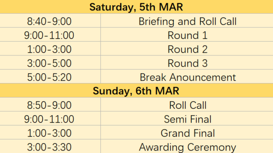
Task: Select the 3:00-5:00 time cell
Action: (50, 63)
